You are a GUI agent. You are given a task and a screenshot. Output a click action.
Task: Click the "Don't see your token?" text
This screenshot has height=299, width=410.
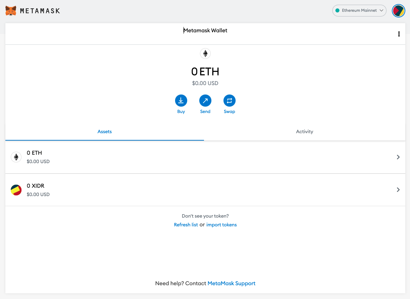(205, 216)
